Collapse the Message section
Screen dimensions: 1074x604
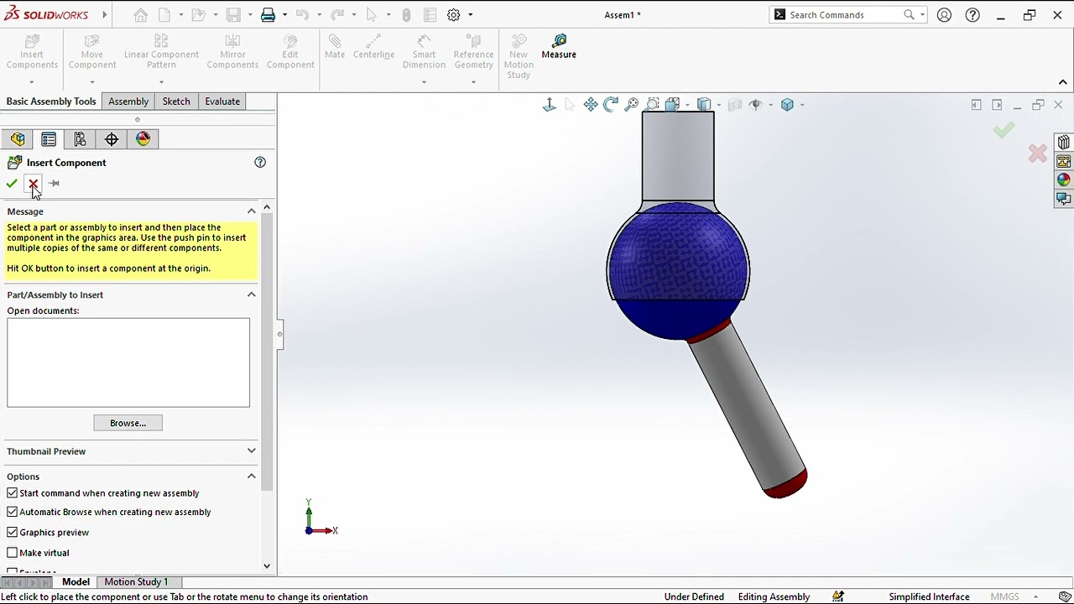coord(251,211)
